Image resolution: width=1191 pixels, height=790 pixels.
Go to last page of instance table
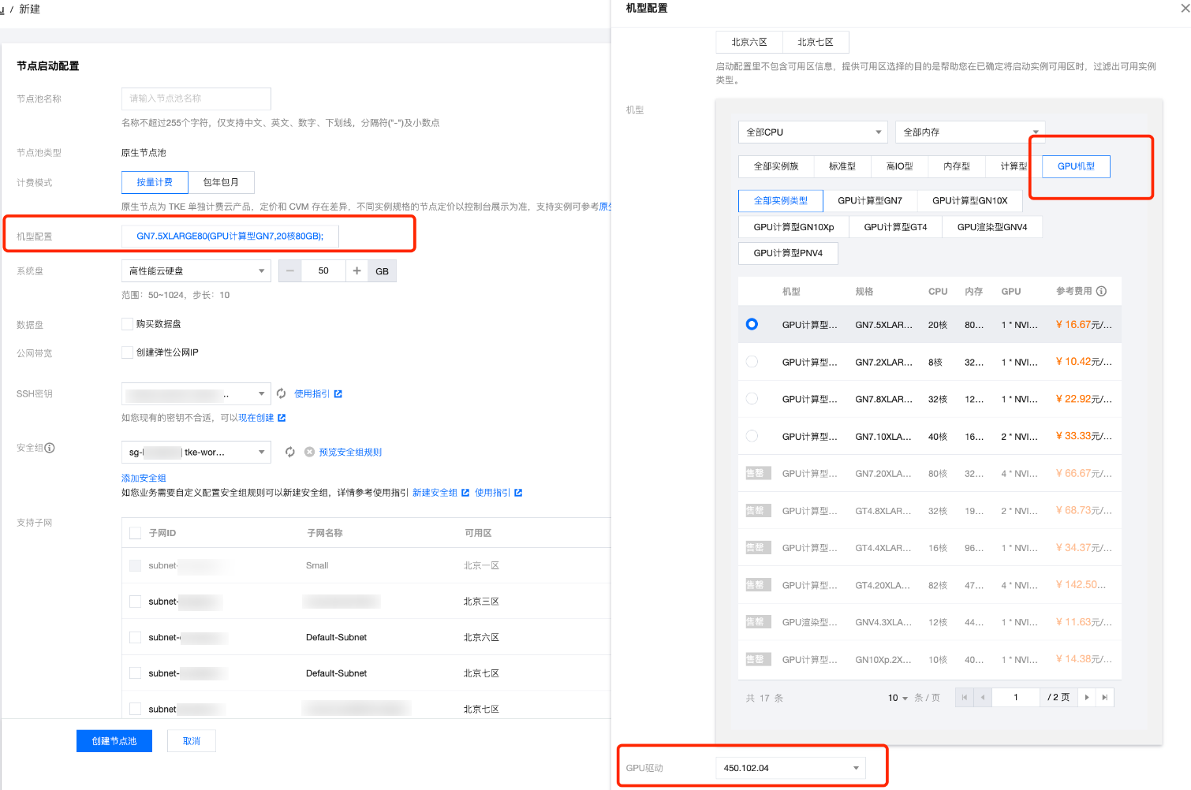(x=1105, y=698)
